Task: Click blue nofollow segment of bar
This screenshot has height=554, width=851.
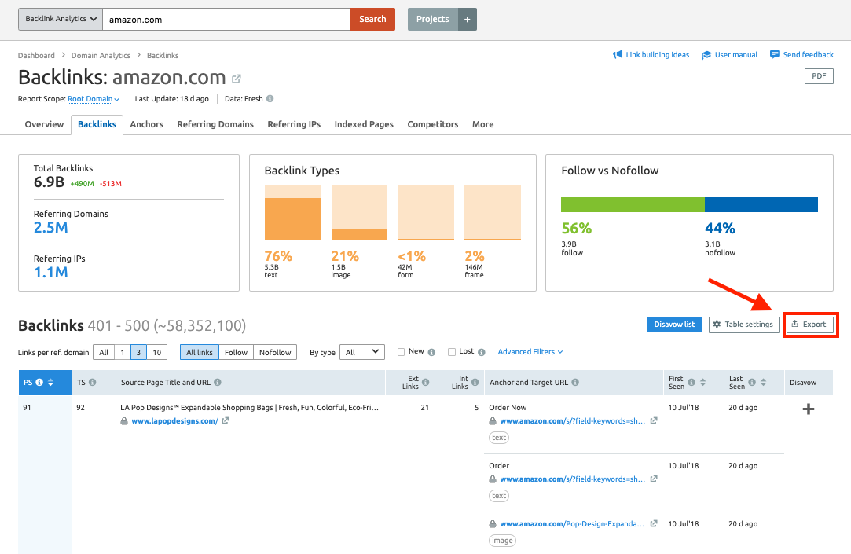Action: coord(761,204)
